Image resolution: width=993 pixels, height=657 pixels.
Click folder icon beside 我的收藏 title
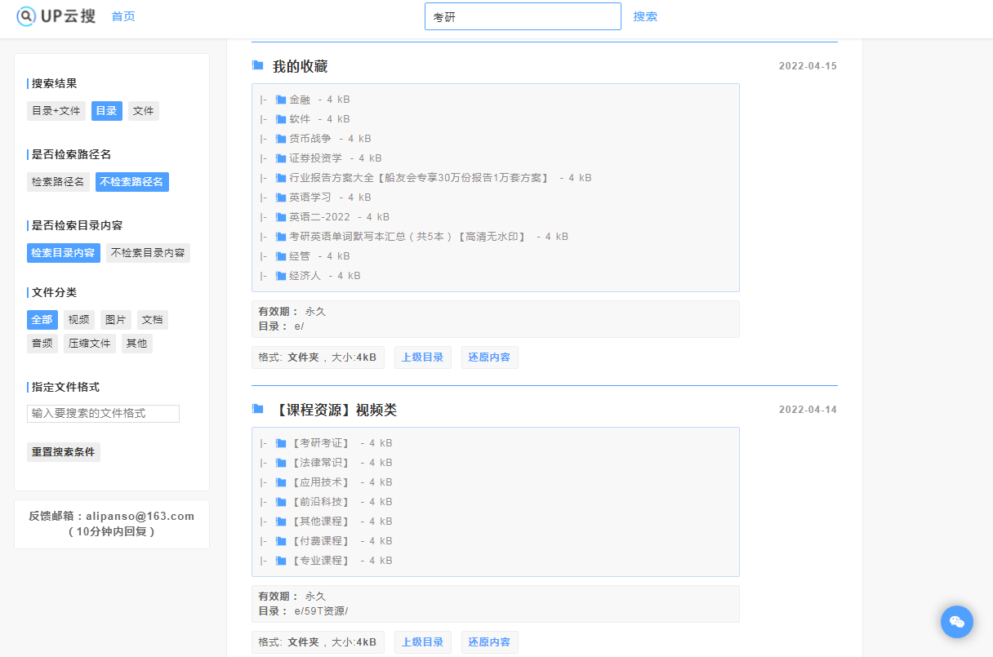[258, 65]
